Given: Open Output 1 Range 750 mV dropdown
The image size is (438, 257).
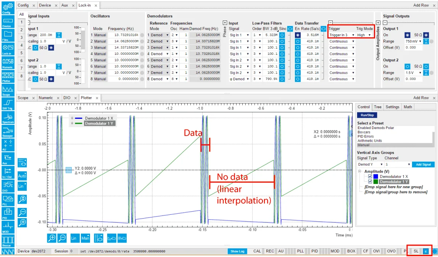Looking at the screenshot, I should click(x=414, y=41).
